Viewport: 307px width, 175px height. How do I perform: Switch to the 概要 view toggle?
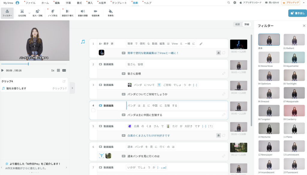tap(238, 24)
